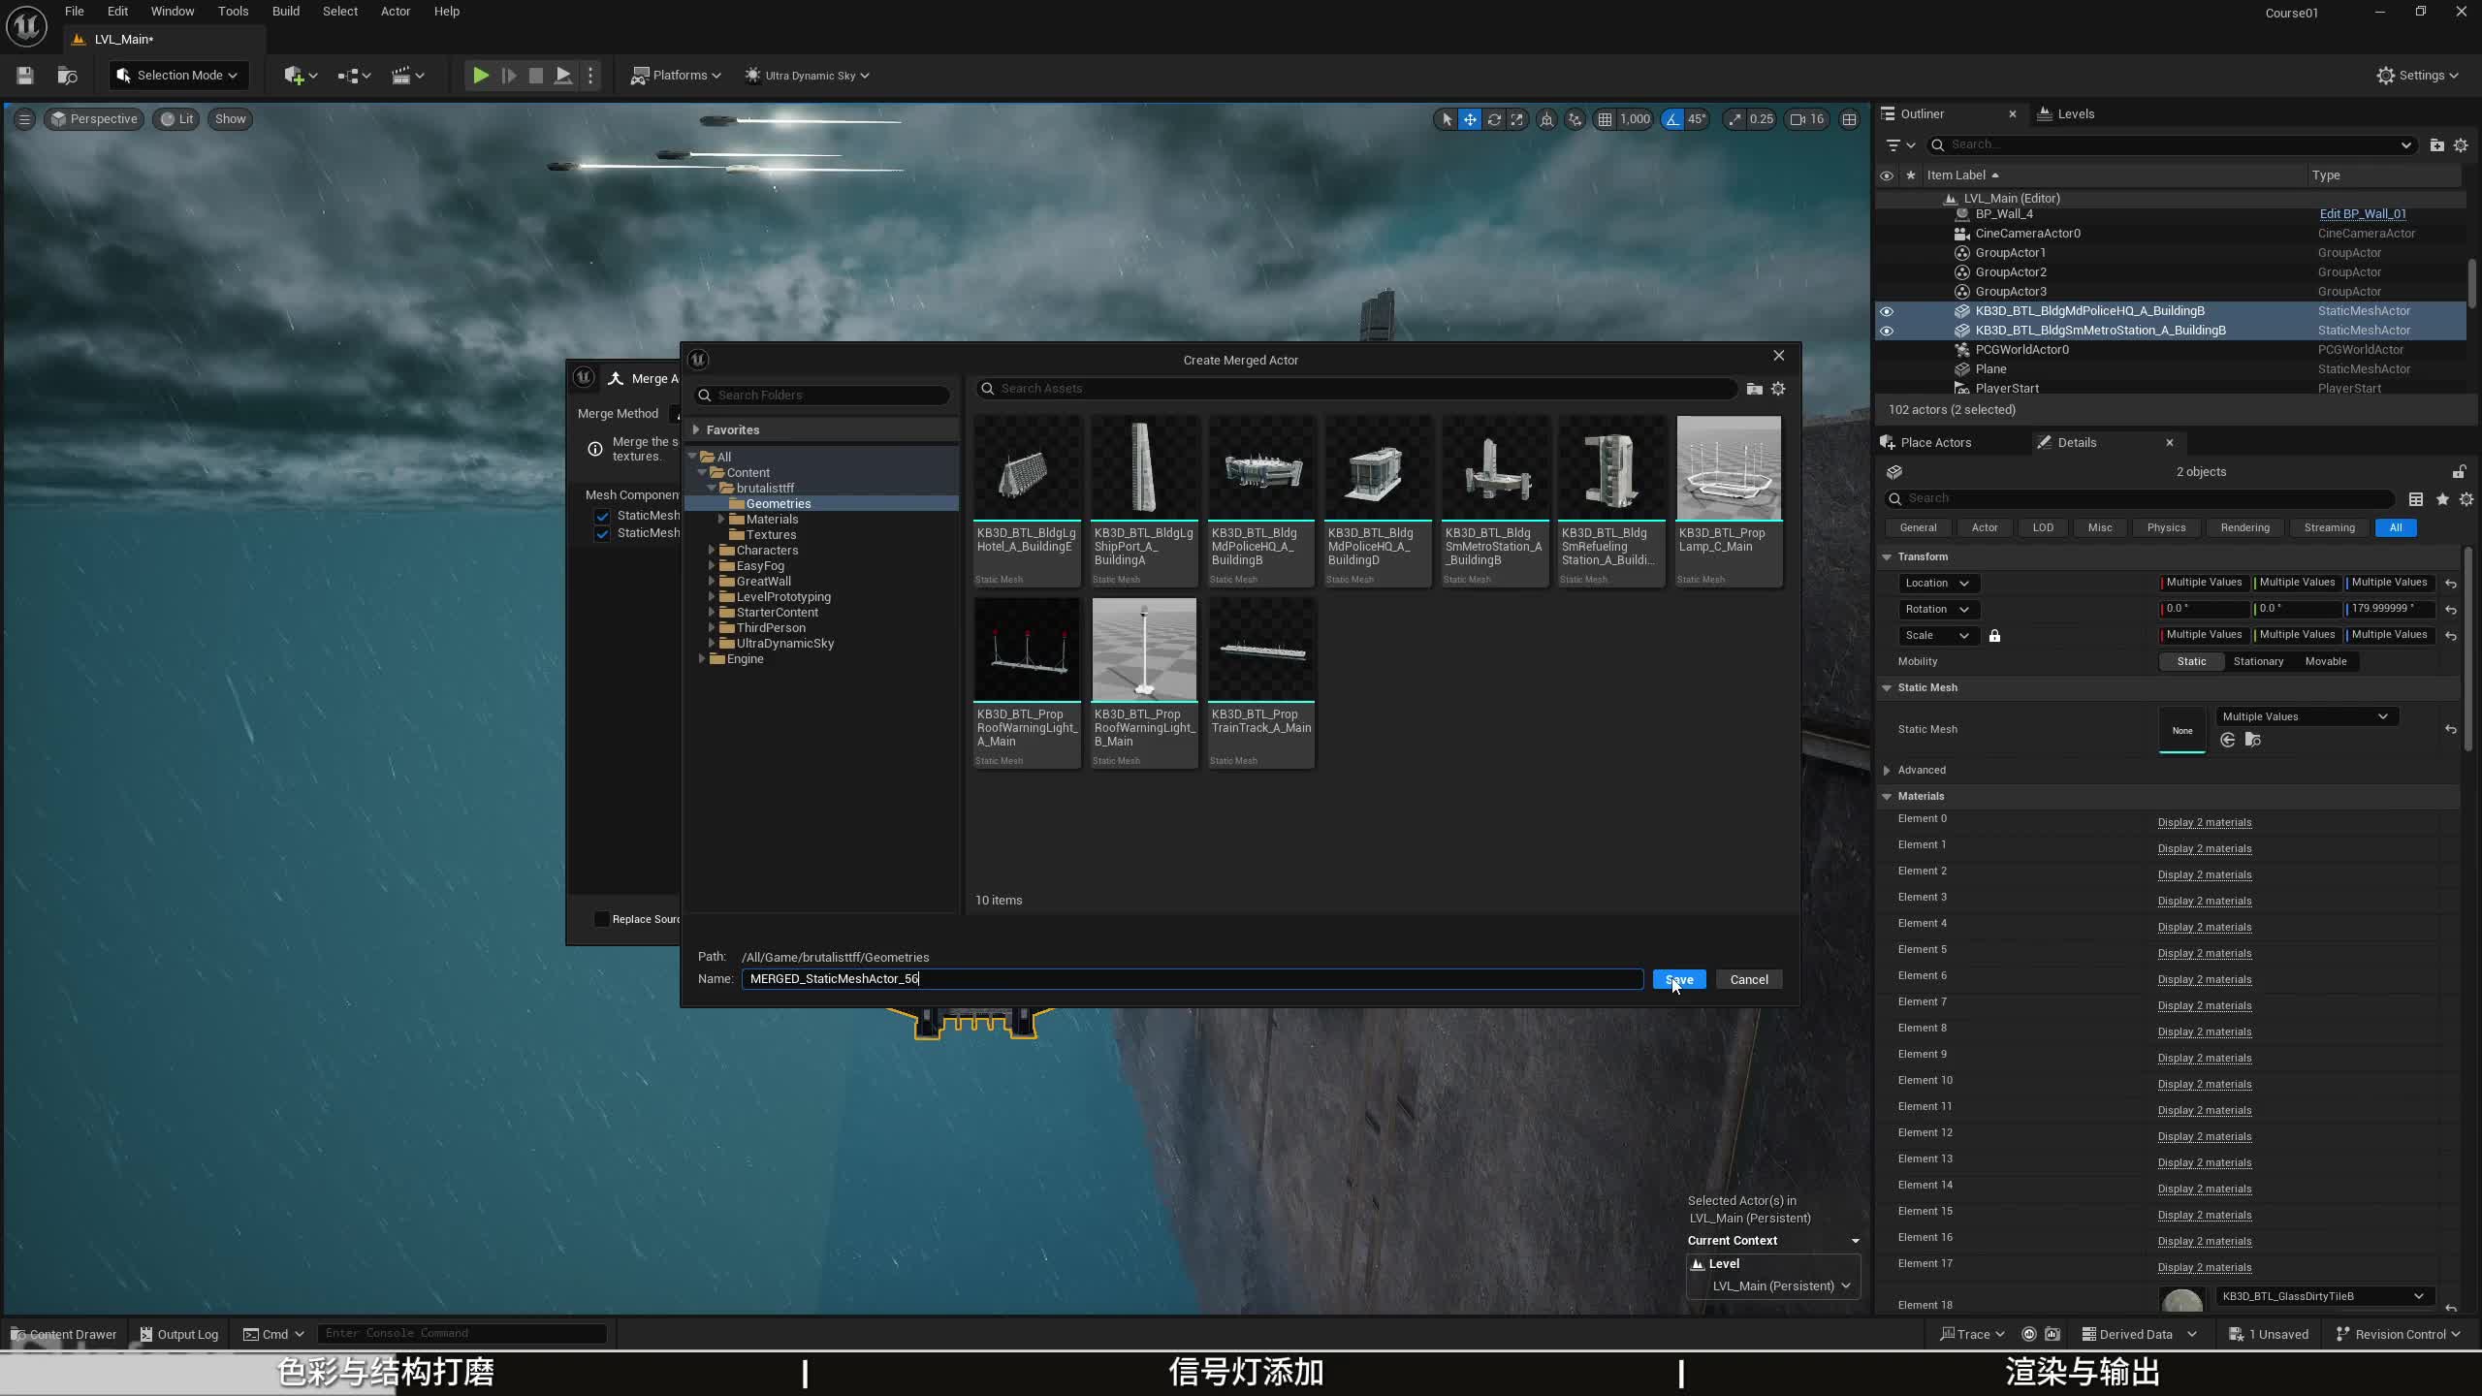This screenshot has height=1396, width=2482.
Task: Open the Outliner settings gear
Action: [2461, 145]
